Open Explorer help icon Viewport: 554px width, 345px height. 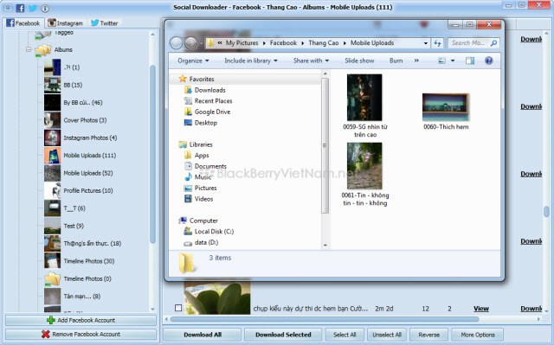[x=489, y=61]
